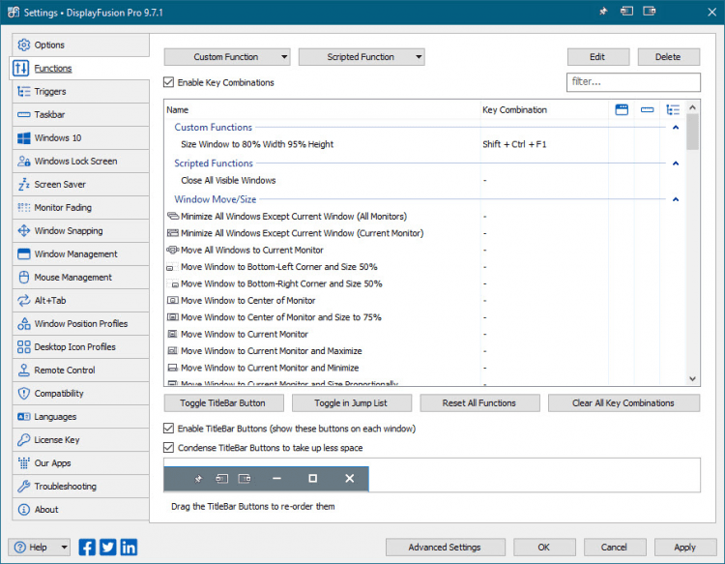This screenshot has width=725, height=564.
Task: Uncheck Enable TitleBar Buttons option
Action: [x=170, y=429]
